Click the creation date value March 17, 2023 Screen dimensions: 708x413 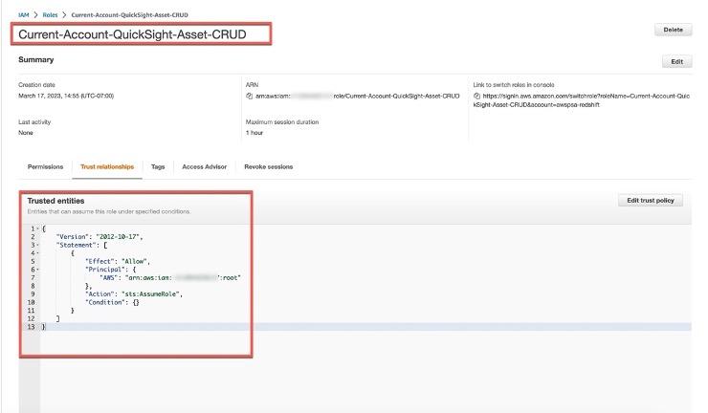pyautogui.click(x=66, y=96)
